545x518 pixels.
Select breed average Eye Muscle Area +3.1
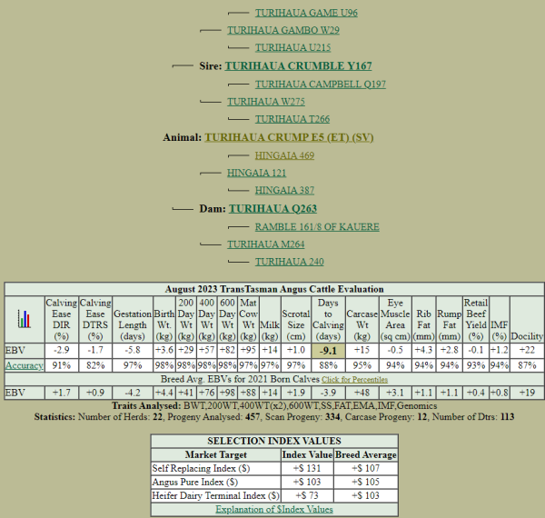395,393
